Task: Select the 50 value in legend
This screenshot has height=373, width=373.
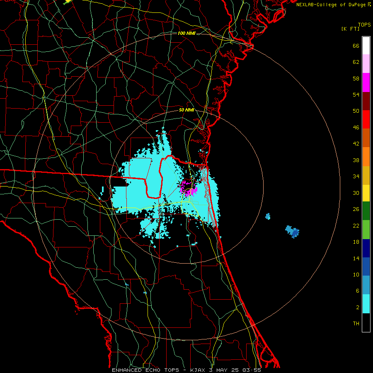Action: [x=356, y=111]
